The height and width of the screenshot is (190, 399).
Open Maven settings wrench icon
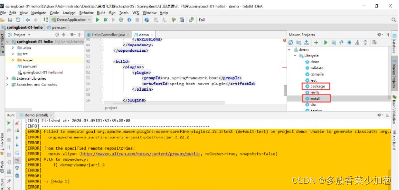tap(375, 43)
